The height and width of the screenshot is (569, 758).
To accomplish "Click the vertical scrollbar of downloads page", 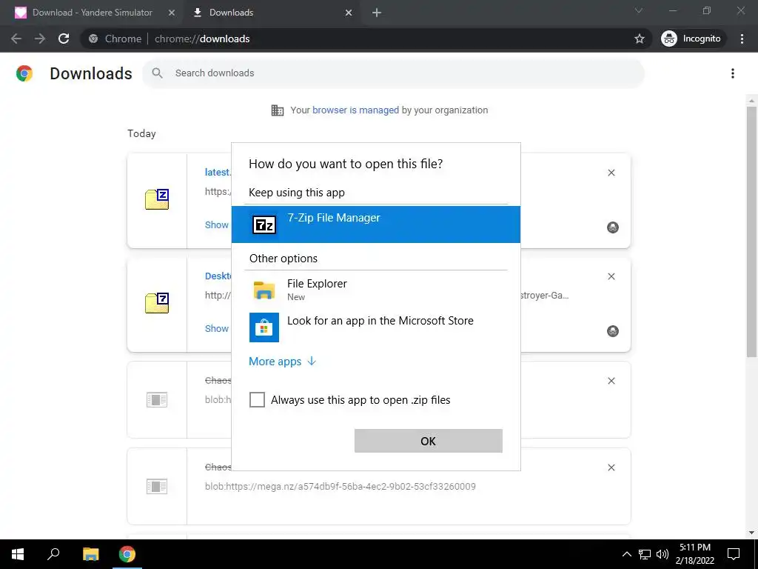I will point(751,232).
